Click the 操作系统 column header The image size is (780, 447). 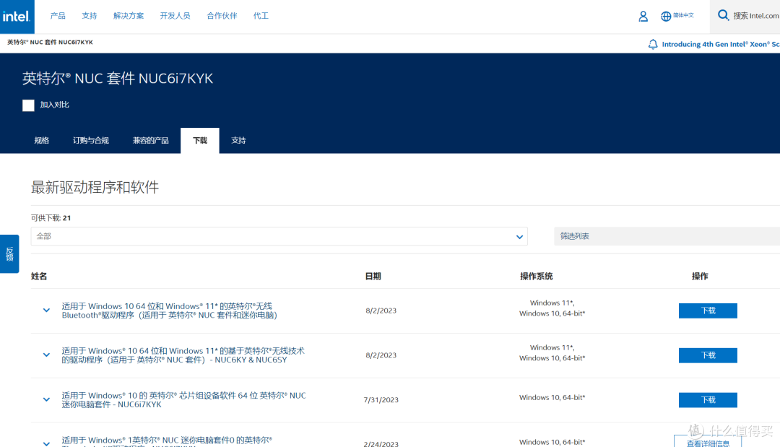[536, 277]
